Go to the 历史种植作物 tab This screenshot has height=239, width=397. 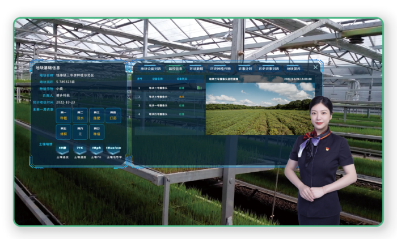(x=221, y=68)
